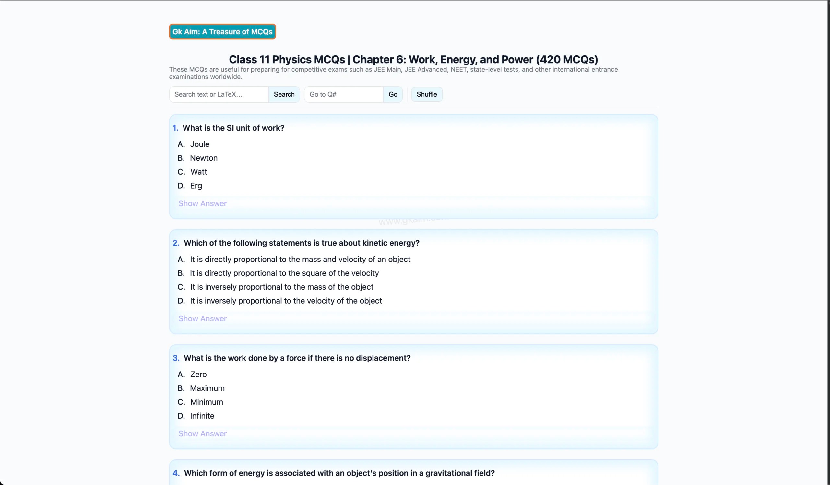Select option D Erg
Viewport: 830px width, 485px height.
196,186
